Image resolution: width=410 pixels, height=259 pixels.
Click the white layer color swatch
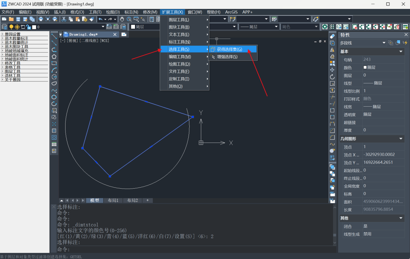(x=34, y=27)
